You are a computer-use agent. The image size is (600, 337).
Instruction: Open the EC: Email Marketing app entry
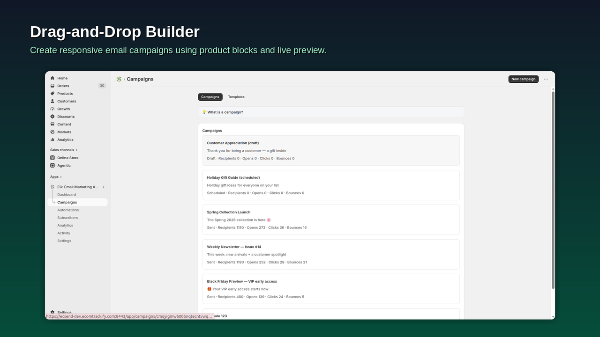click(78, 187)
